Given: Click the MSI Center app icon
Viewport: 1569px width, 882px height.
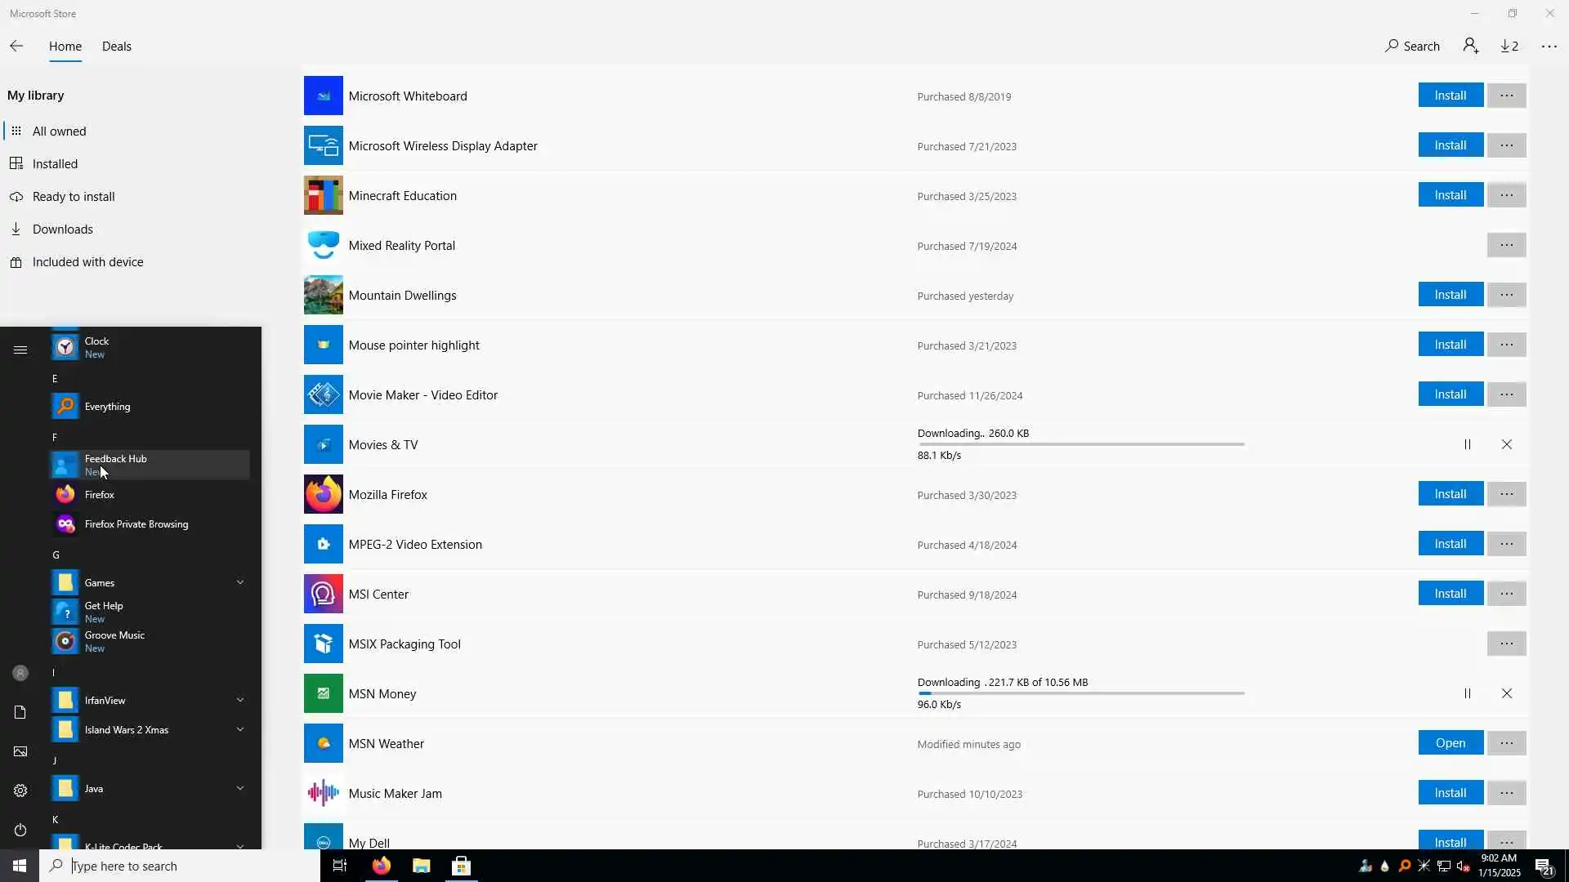Looking at the screenshot, I should tap(323, 594).
